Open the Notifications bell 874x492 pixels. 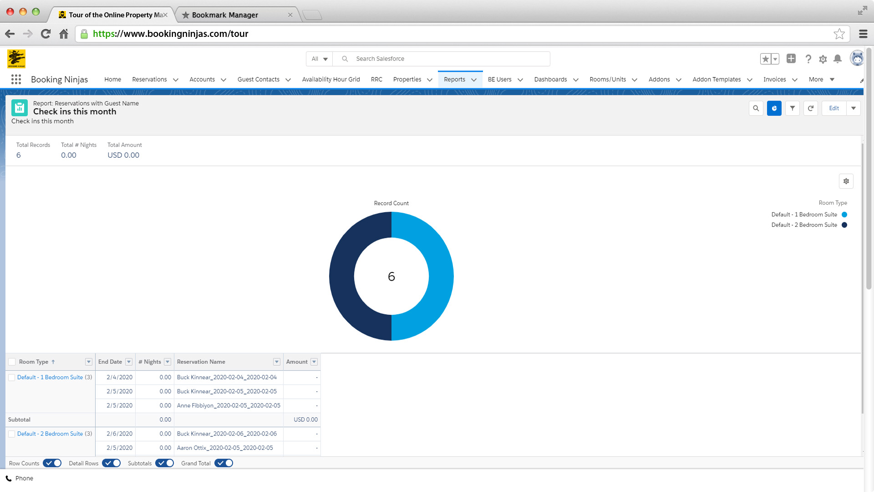[838, 59]
